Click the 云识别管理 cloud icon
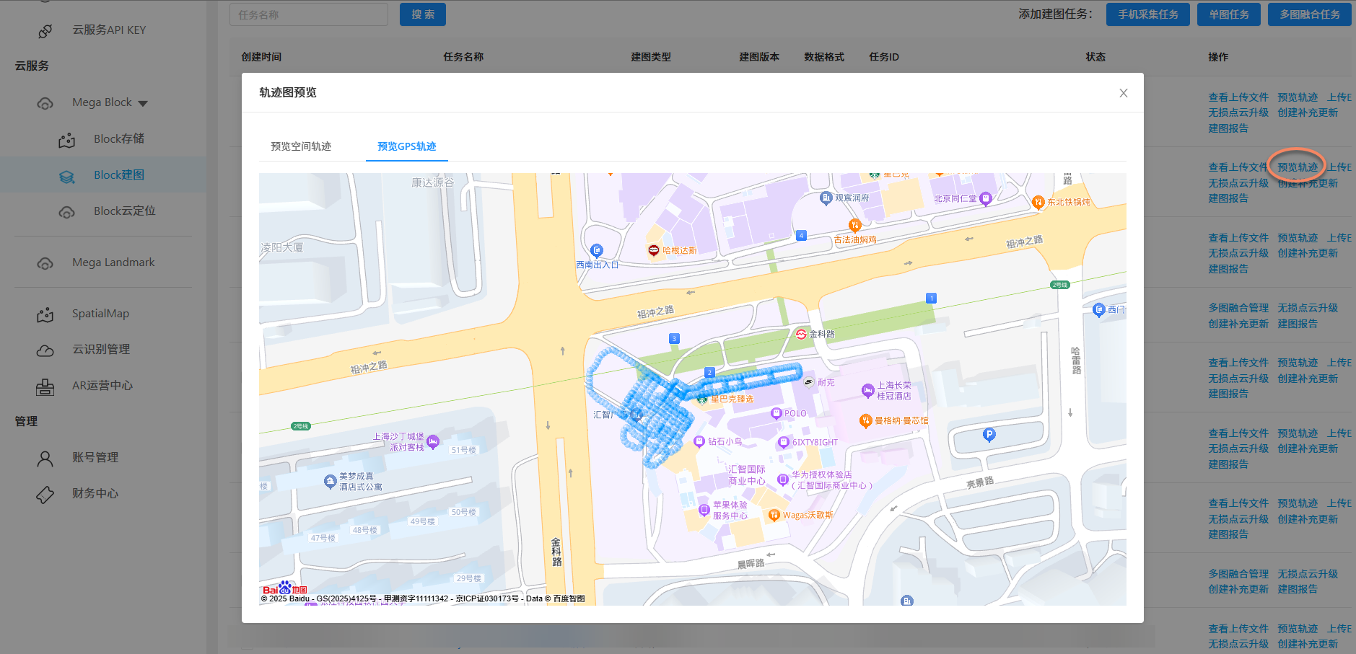Screen dimensions: 1356x654 pos(45,350)
